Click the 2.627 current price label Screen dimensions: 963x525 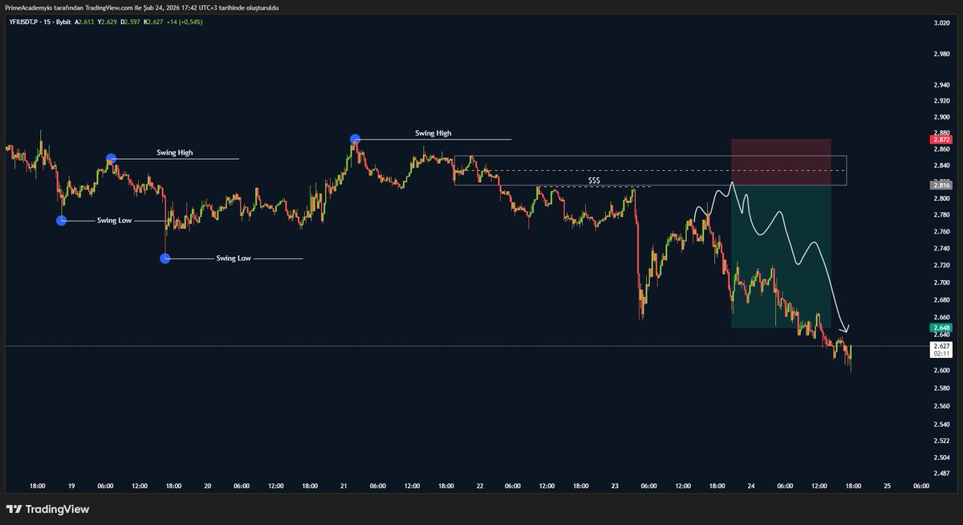tap(941, 346)
